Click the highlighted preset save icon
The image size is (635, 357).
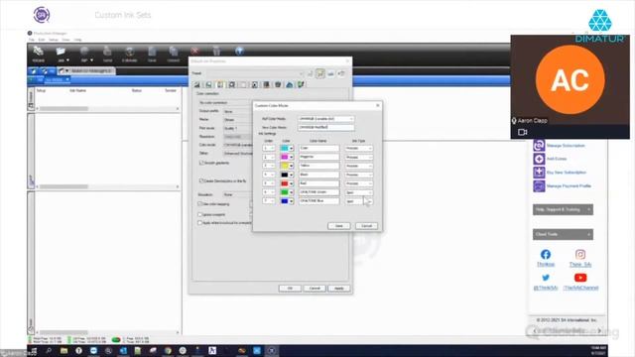point(320,73)
